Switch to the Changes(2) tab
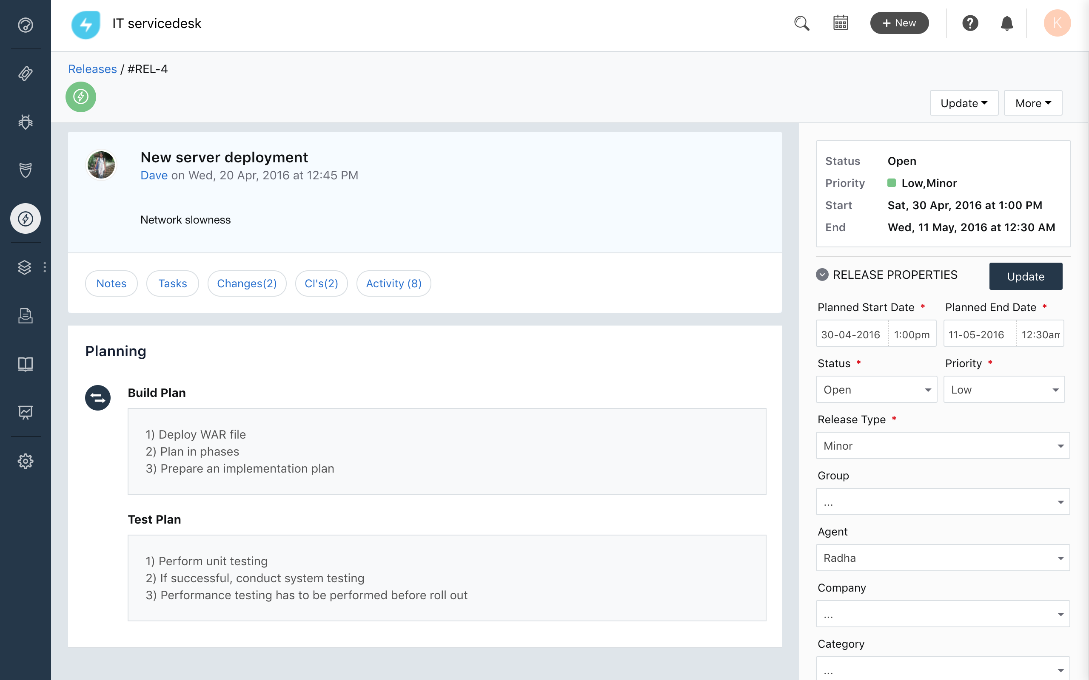This screenshot has width=1089, height=680. click(247, 283)
